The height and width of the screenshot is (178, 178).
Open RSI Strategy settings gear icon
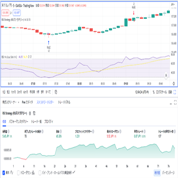pyautogui.click(x=30, y=113)
